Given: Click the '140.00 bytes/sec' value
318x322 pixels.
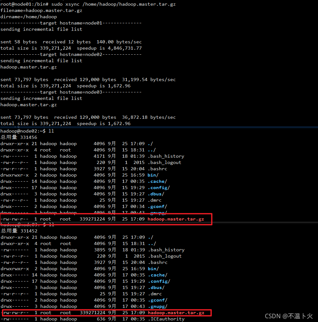Looking at the screenshot, I should 119,42.
